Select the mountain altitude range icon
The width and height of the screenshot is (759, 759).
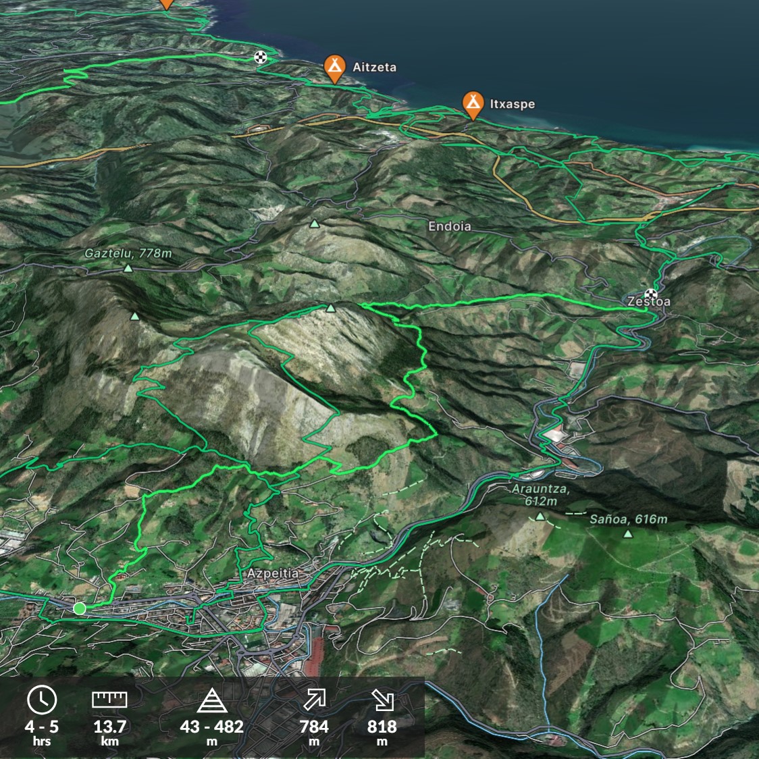coord(211,701)
